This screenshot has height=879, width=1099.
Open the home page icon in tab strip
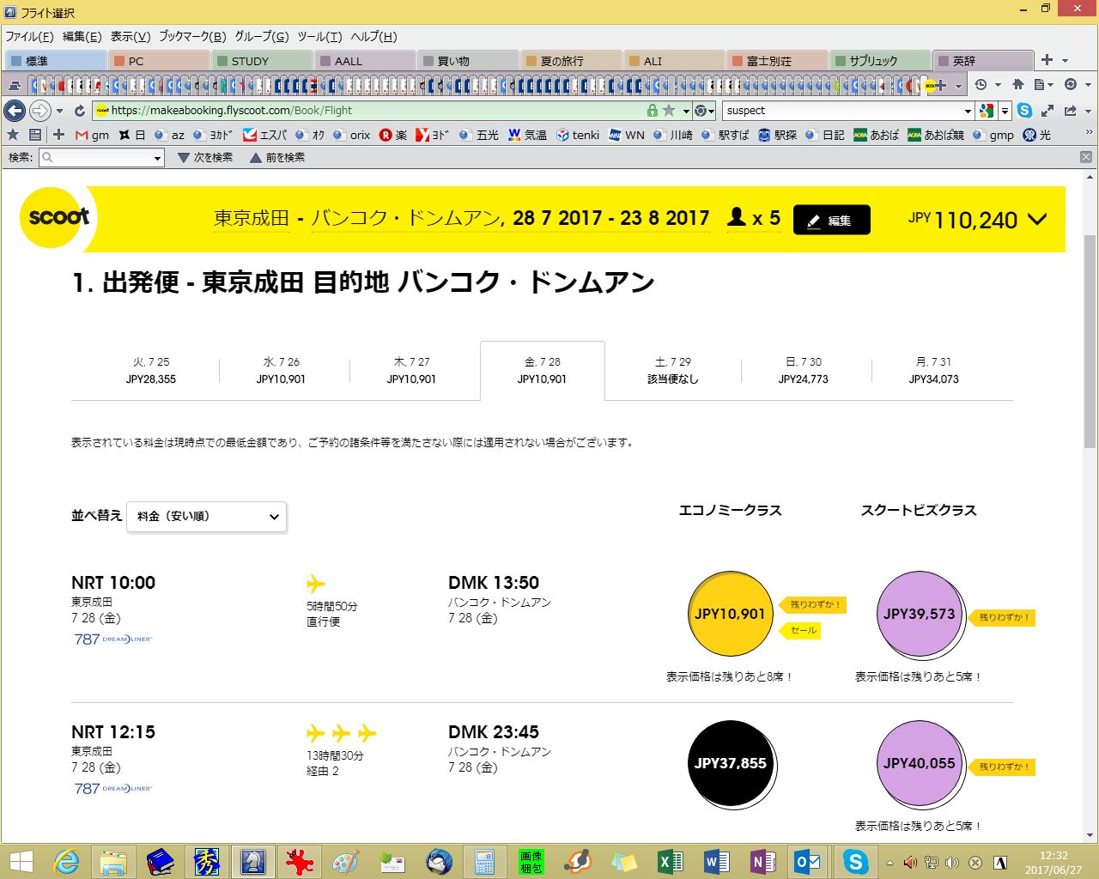1018,85
